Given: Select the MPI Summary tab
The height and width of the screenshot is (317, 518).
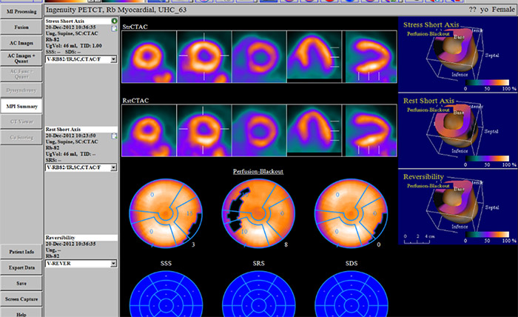Looking at the screenshot, I should coord(21,107).
